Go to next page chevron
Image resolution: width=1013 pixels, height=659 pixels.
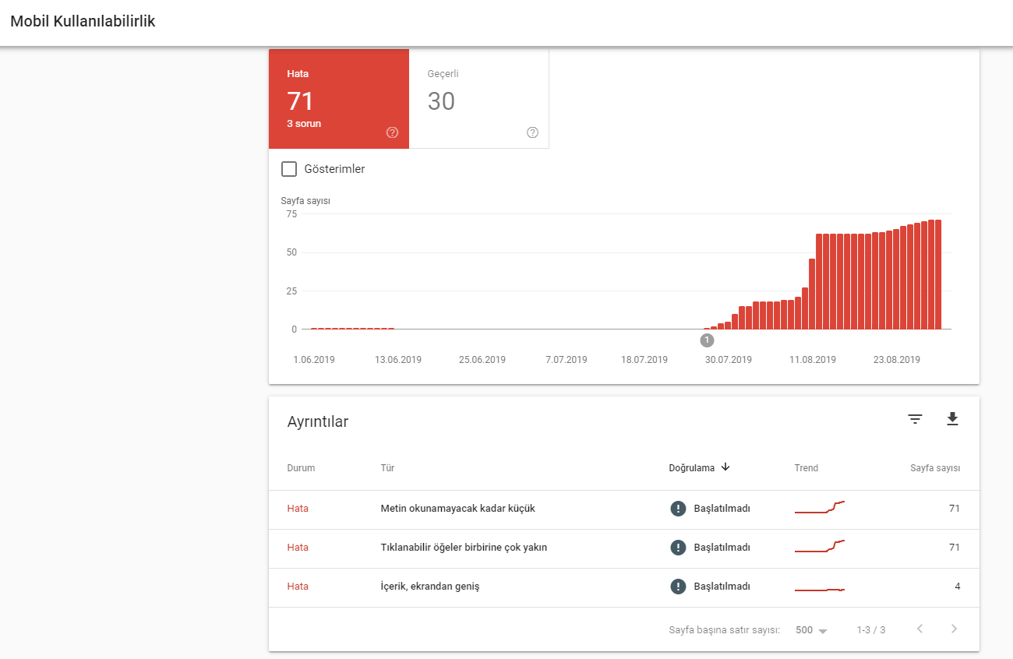(954, 629)
